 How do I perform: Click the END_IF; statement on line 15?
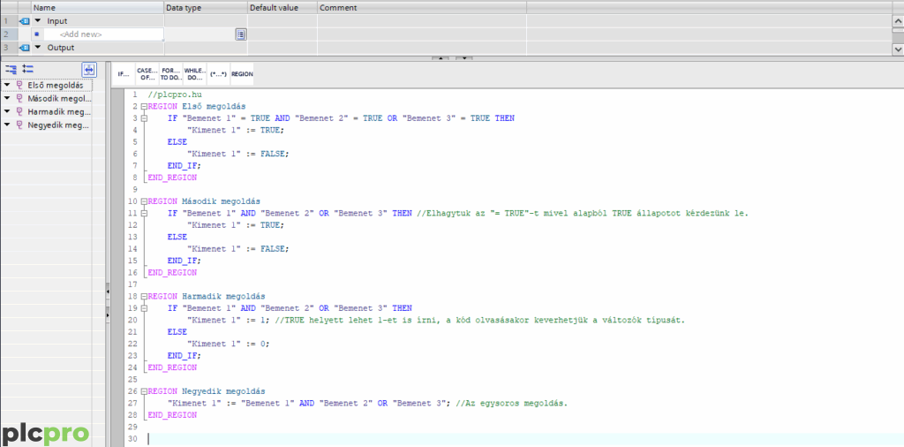point(185,260)
